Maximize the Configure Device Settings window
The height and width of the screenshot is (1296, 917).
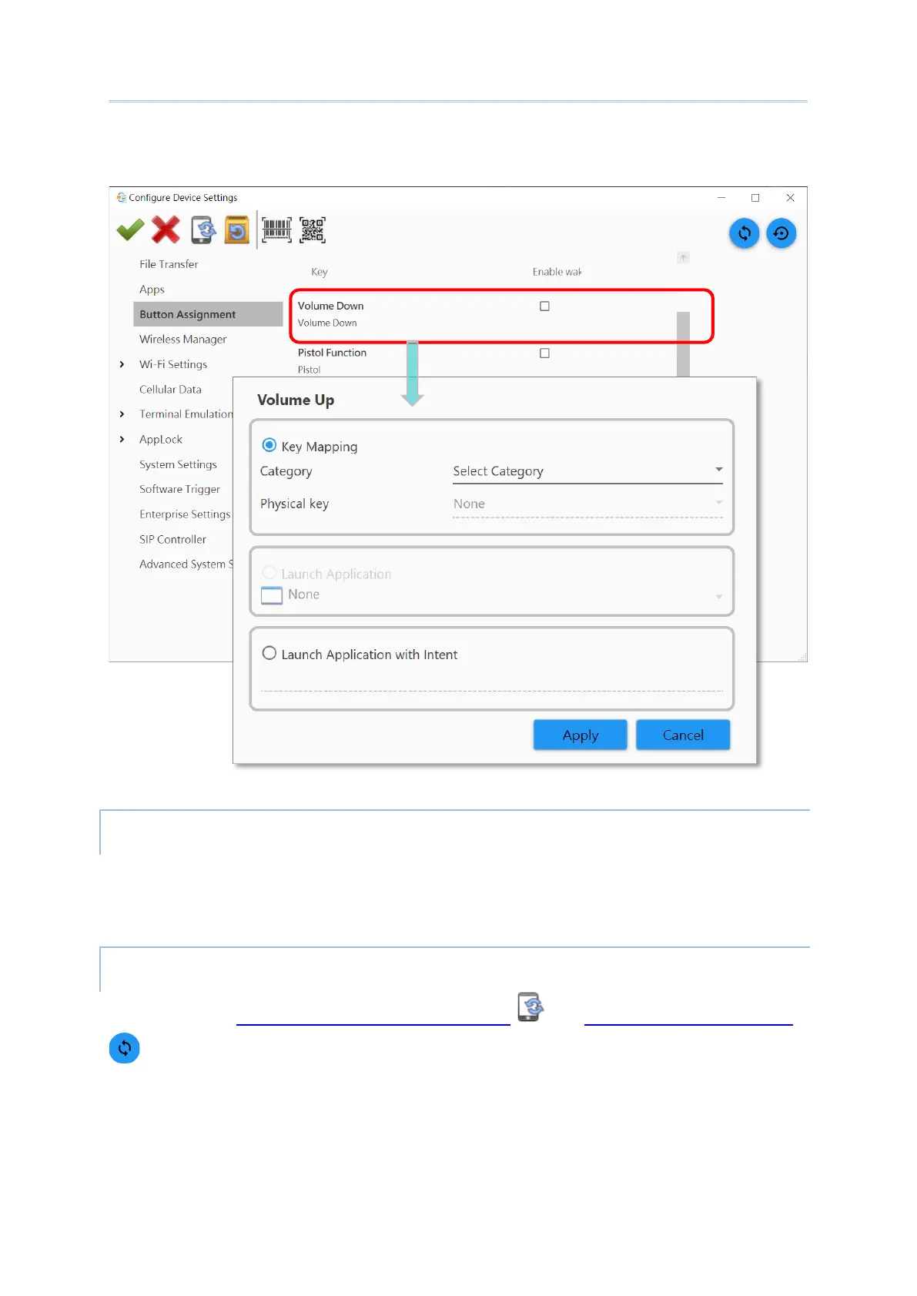tap(755, 198)
